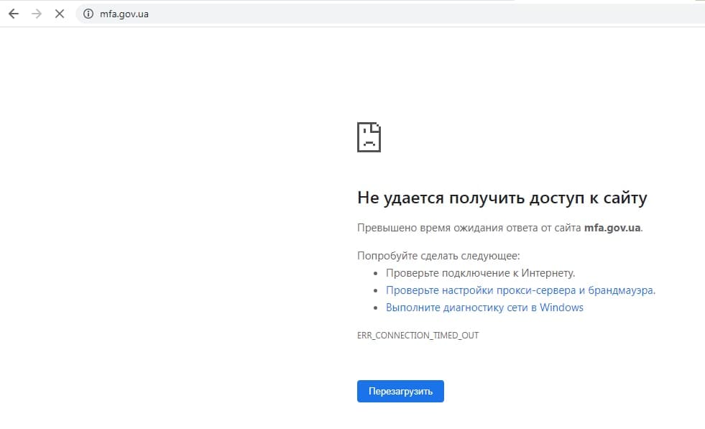Hit the X to cancel page loading
Screen dimensions: 705x429
point(60,13)
